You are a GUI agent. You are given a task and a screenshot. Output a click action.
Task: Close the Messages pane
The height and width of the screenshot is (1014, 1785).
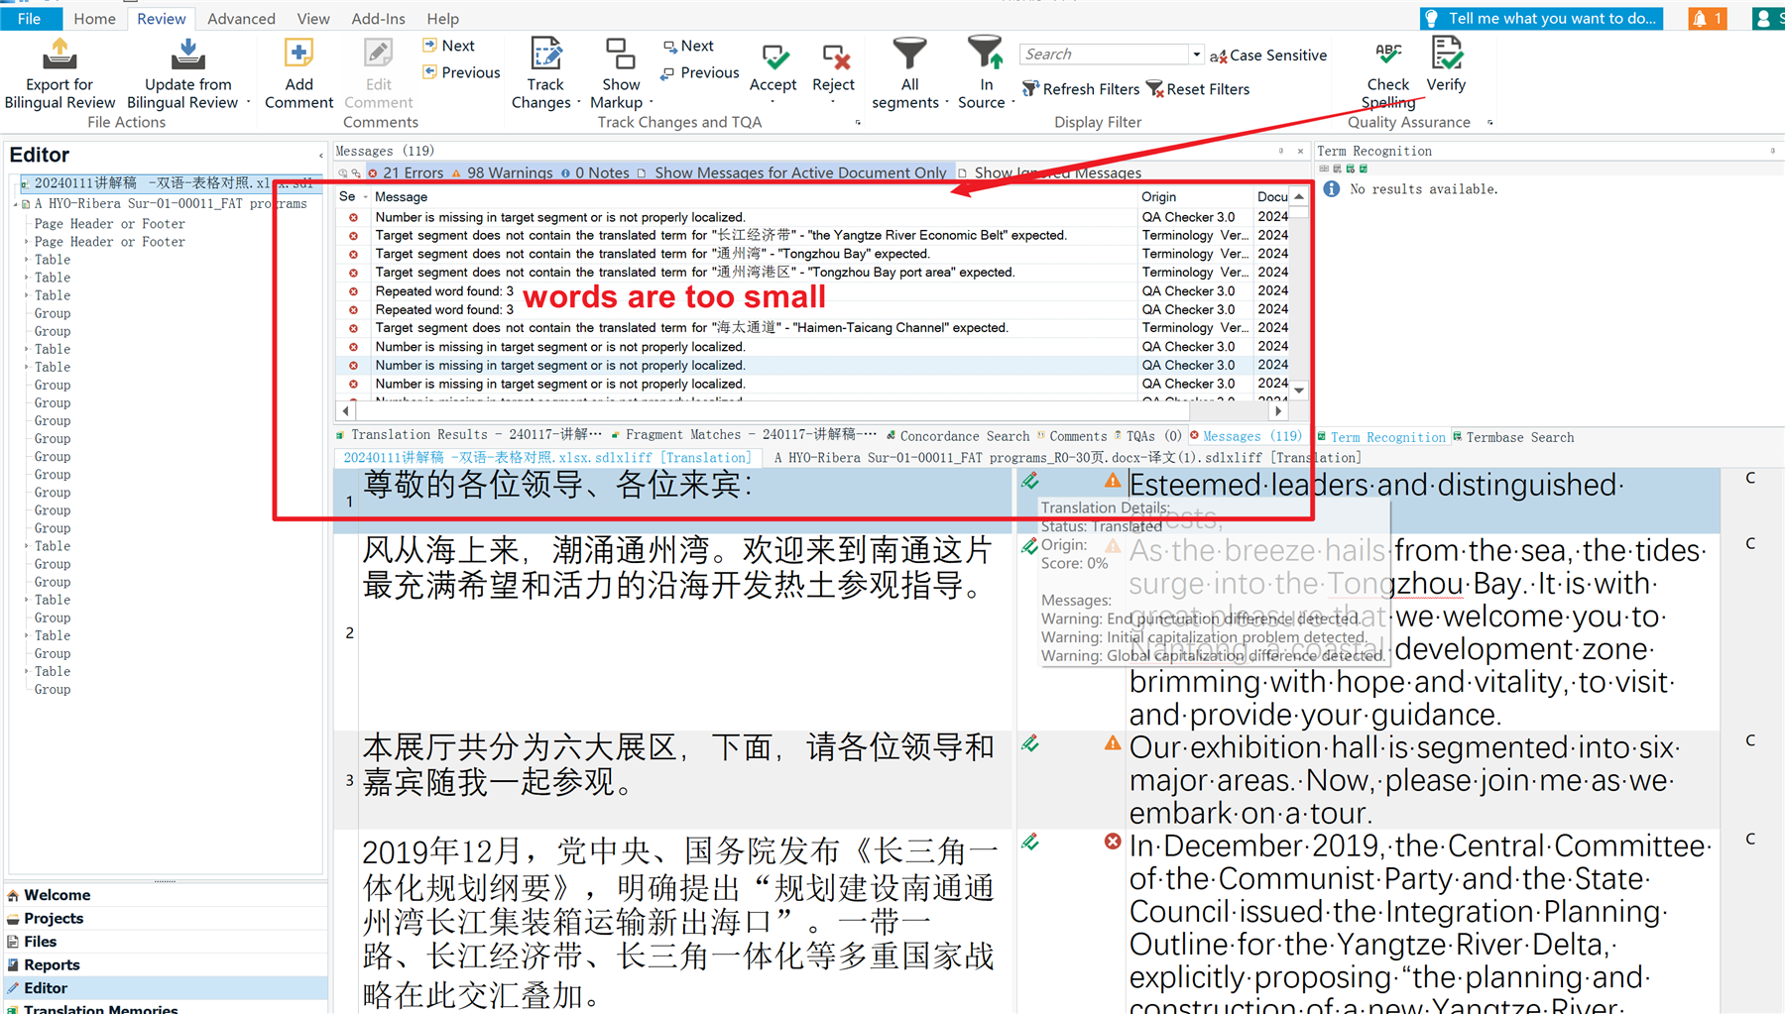point(1300,151)
